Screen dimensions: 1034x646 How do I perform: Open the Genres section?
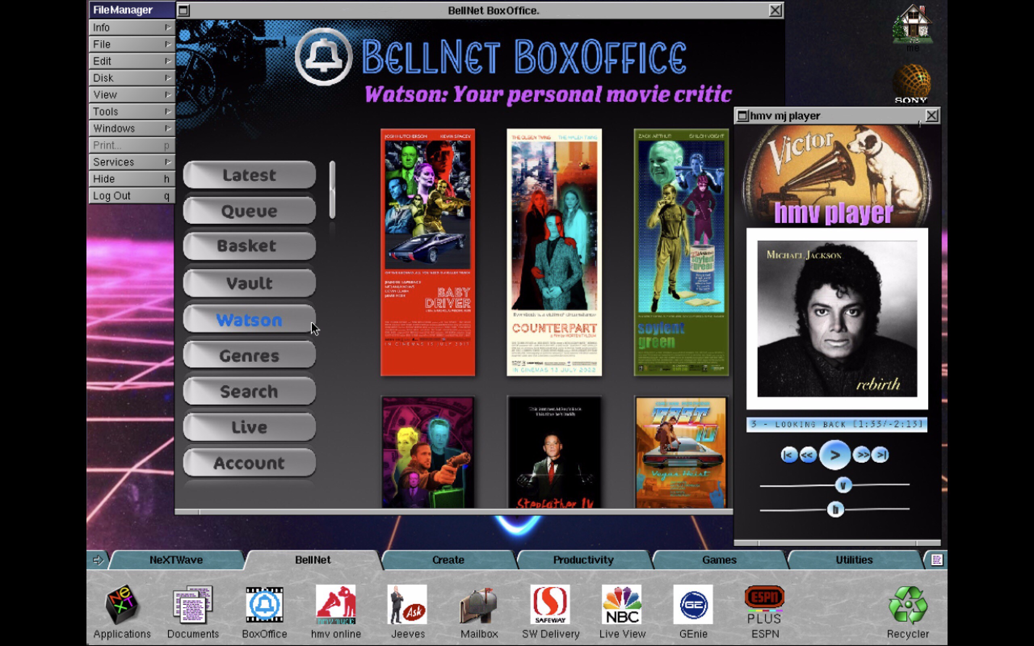250,355
